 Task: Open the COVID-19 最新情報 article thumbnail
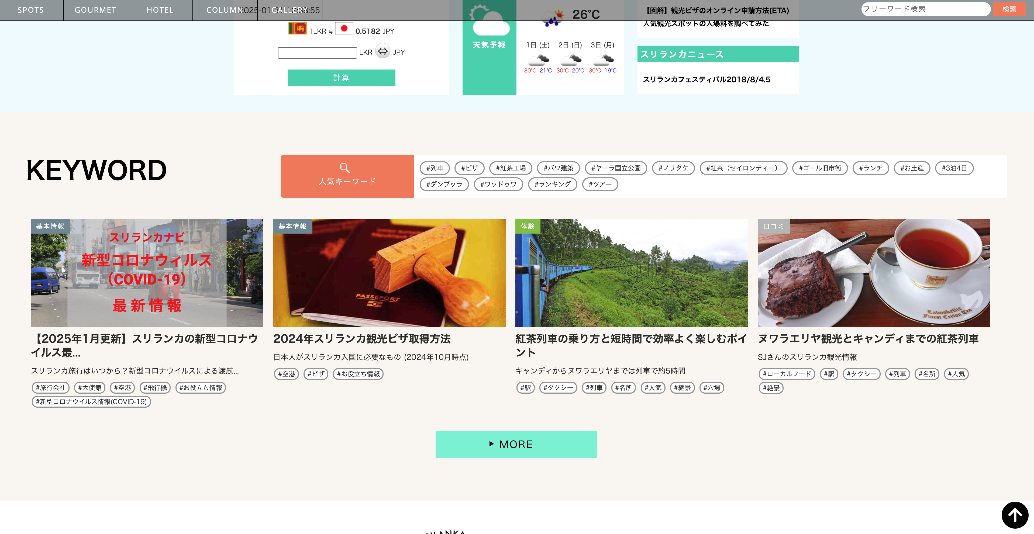[x=147, y=273]
